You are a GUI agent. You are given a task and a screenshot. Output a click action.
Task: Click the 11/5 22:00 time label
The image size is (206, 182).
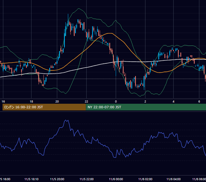point(87,179)
